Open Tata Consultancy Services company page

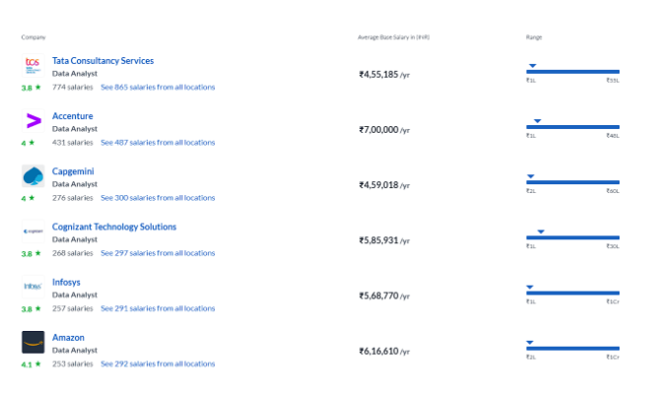pyautogui.click(x=102, y=61)
